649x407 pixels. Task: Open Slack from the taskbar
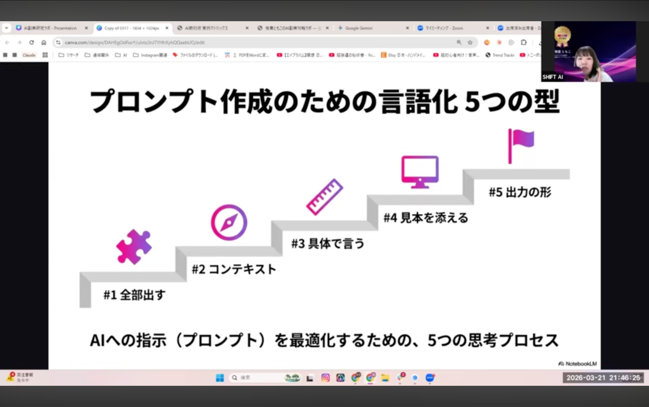tap(400, 377)
